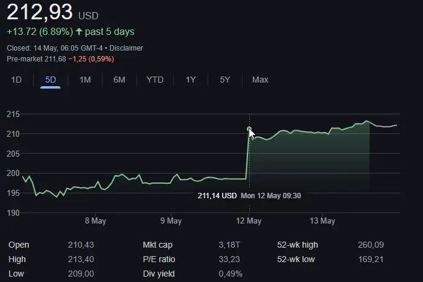The height and width of the screenshot is (282, 423).
Task: Click the 52-wk high value 260,09
Action: coord(371,245)
